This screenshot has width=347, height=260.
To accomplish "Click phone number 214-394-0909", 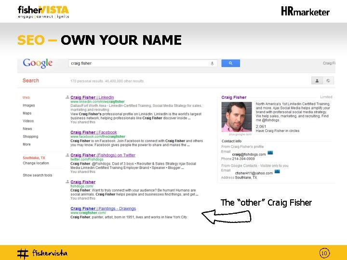I will click(243, 159).
